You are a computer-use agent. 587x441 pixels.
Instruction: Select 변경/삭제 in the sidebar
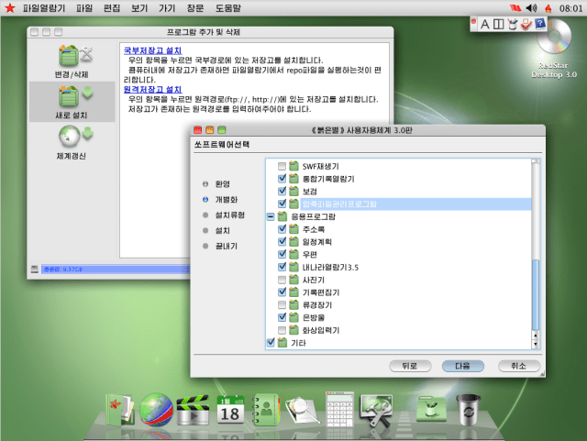72,61
